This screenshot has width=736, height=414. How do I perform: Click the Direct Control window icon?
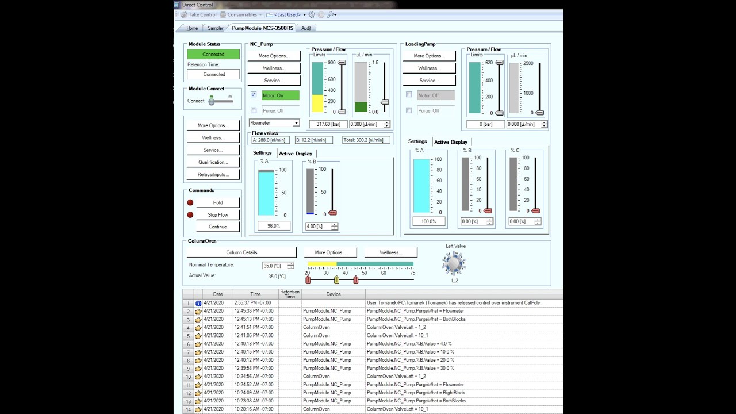(177, 5)
